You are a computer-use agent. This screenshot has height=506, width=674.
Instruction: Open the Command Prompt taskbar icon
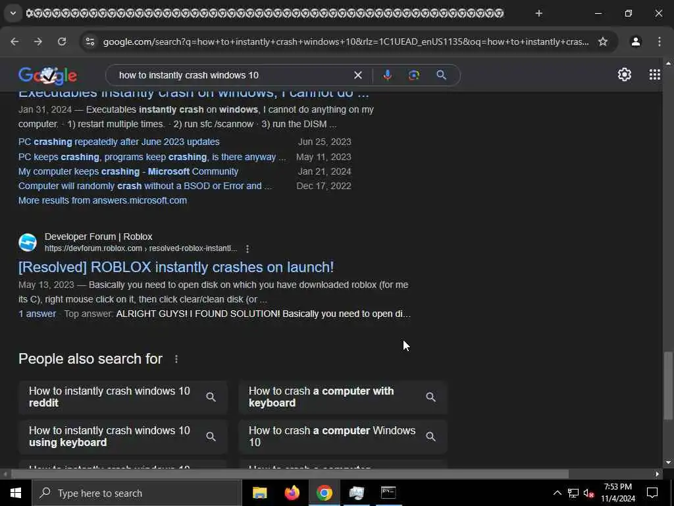click(388, 493)
